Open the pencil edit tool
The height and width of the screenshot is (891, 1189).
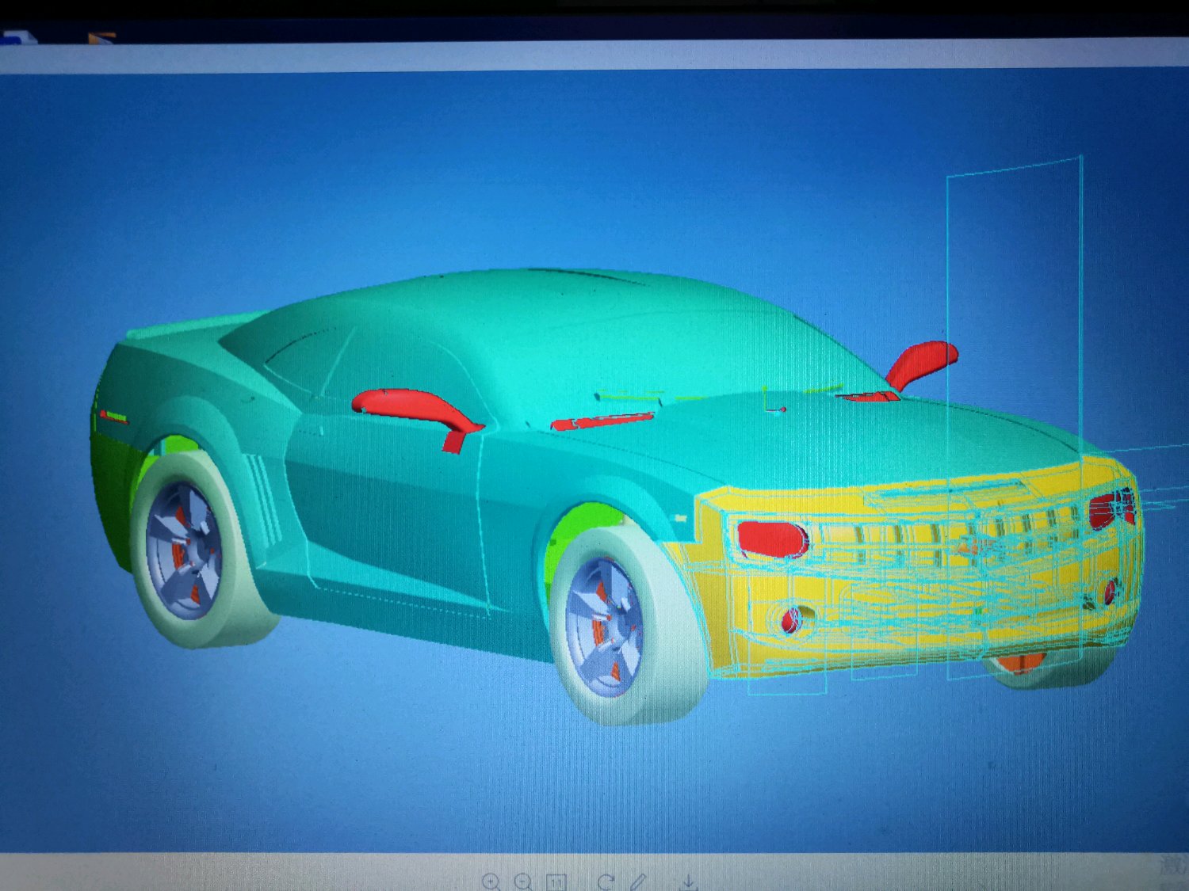pos(639,881)
